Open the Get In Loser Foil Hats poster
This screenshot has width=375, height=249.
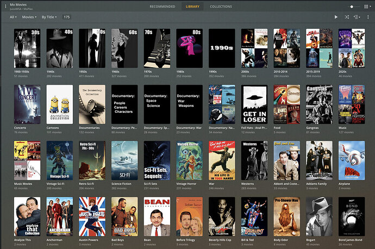point(254,104)
